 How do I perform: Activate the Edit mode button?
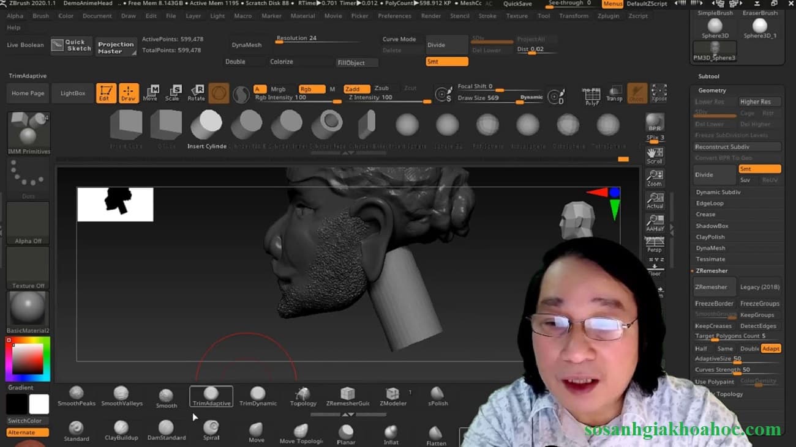point(106,93)
